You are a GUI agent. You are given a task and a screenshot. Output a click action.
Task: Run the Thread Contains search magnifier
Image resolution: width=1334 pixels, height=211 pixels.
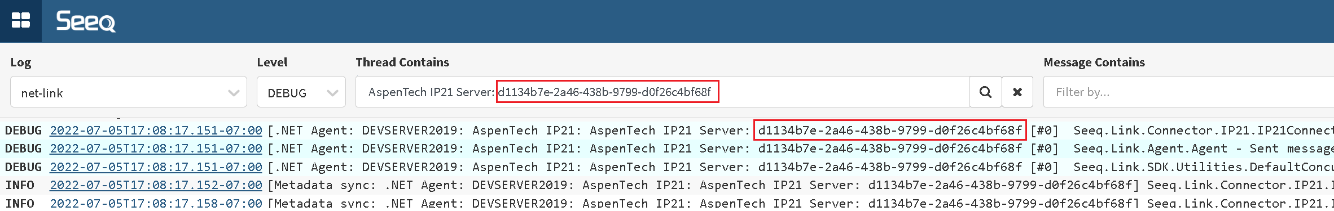coord(985,92)
